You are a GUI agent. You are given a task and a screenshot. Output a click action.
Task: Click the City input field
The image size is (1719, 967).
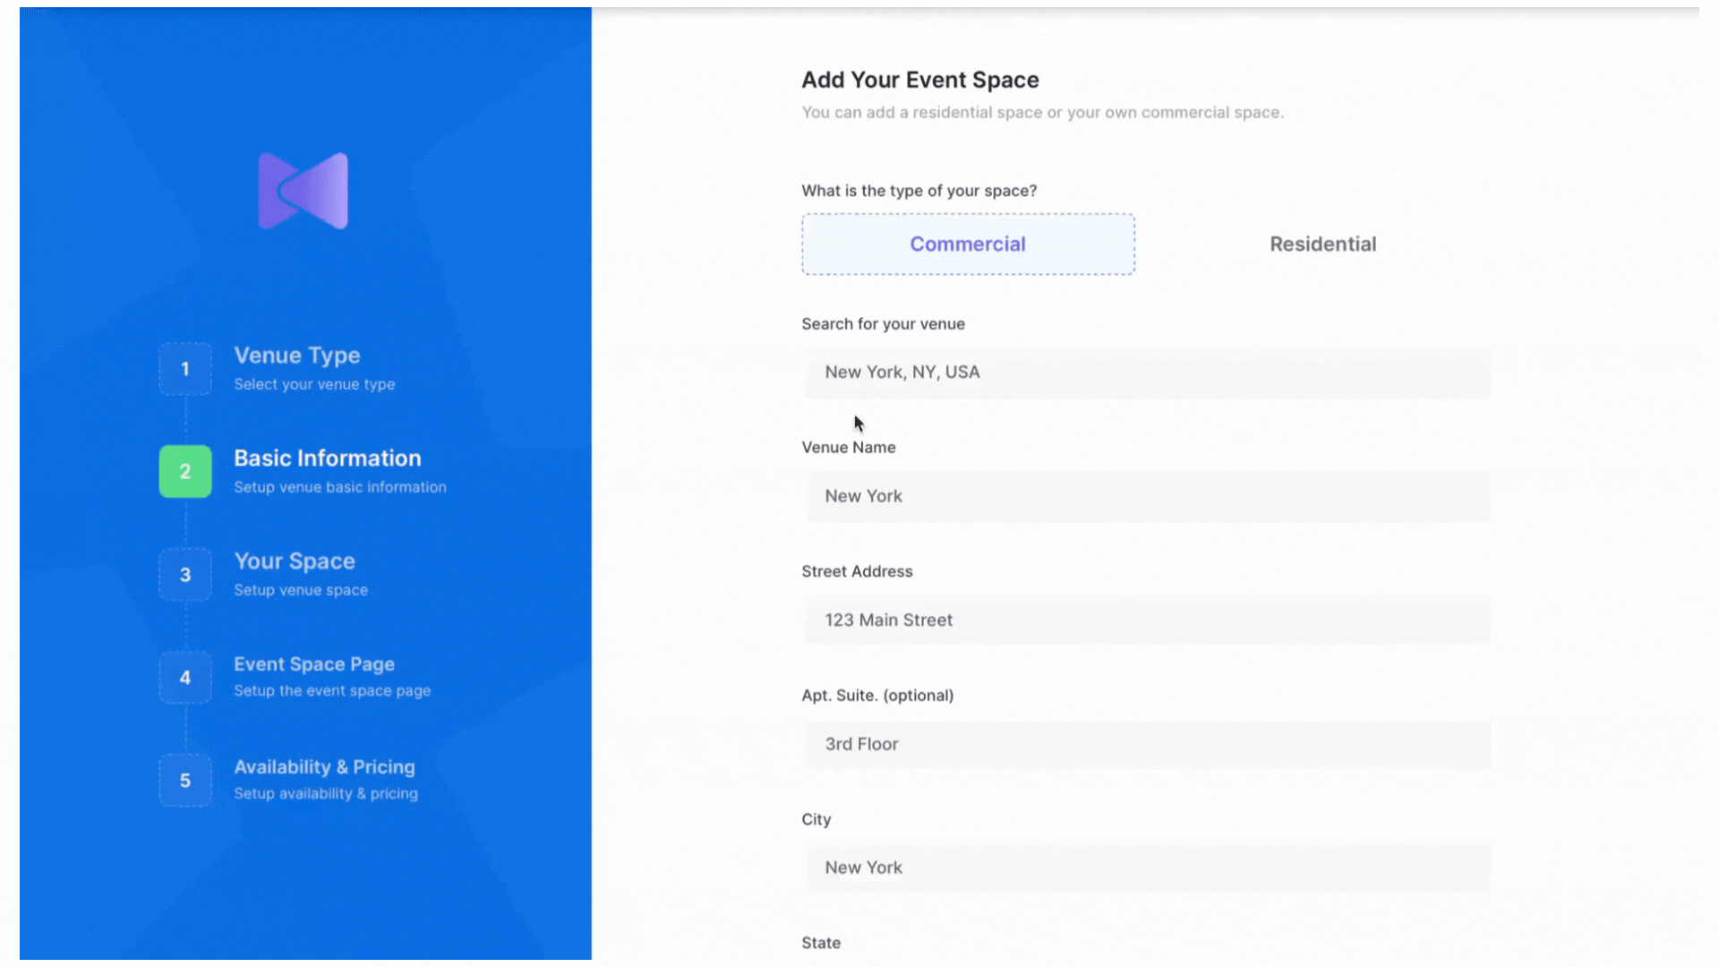pos(1147,868)
